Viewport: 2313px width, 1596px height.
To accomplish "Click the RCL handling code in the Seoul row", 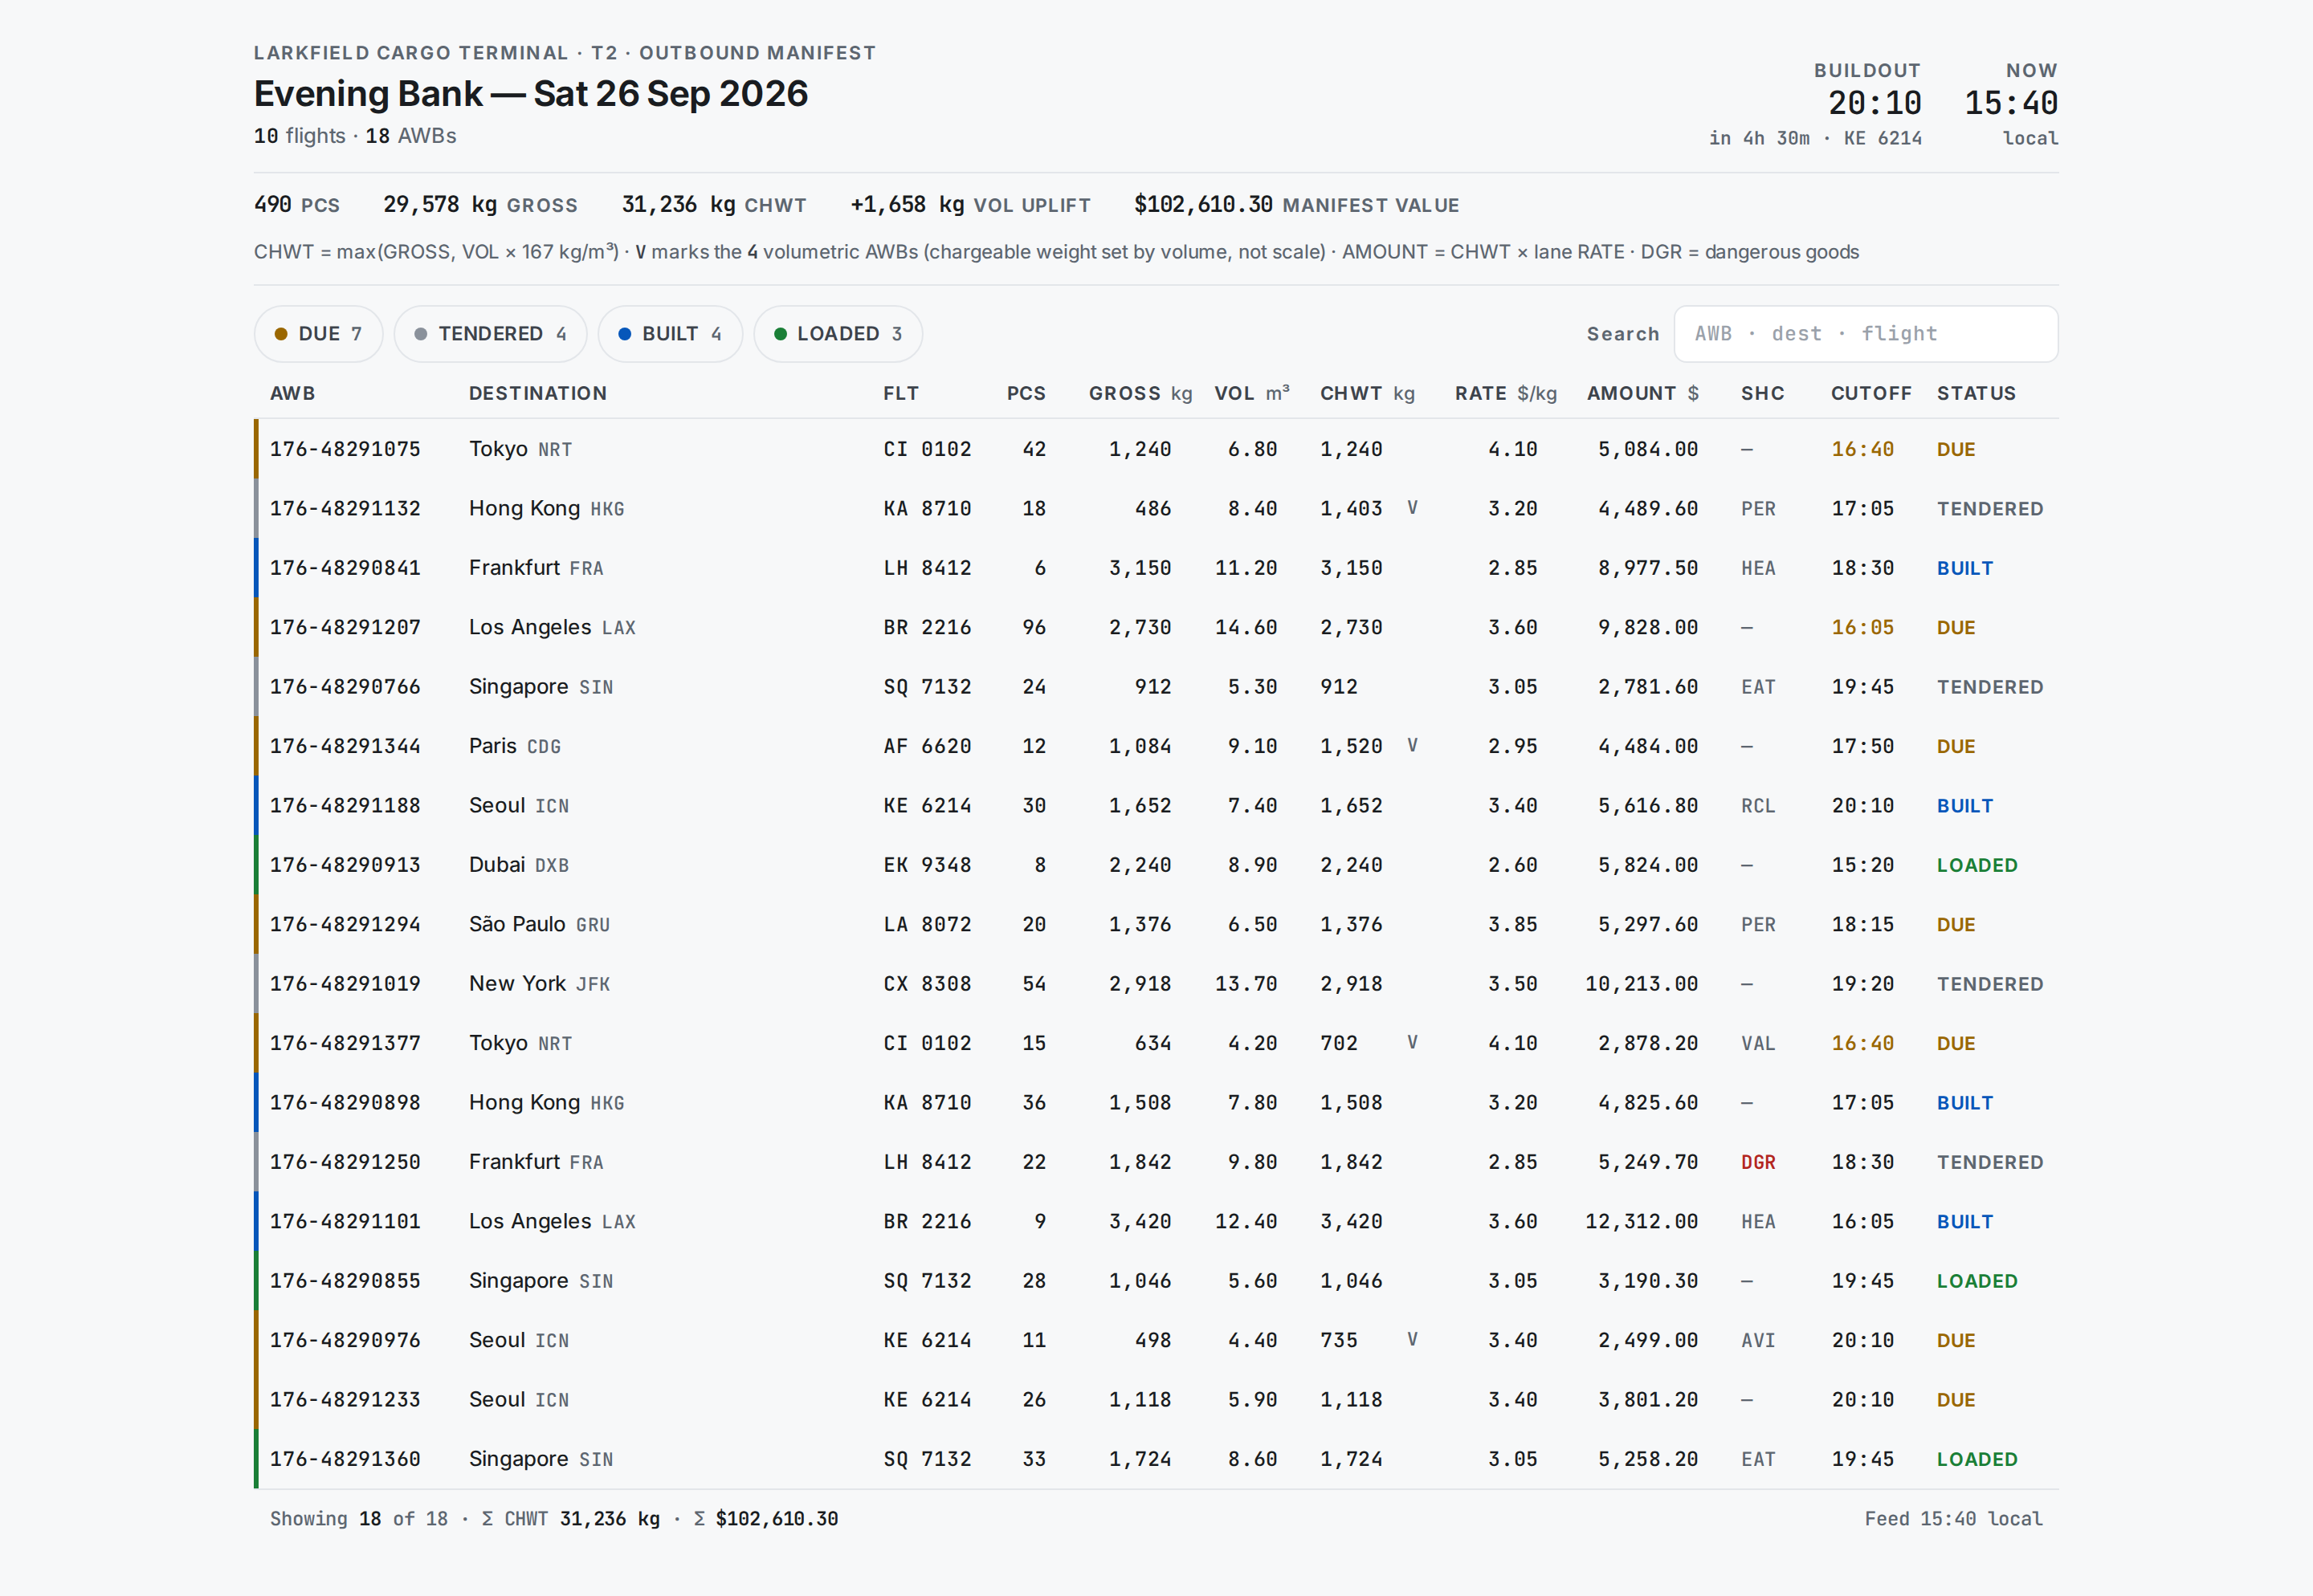I will pyautogui.click(x=1758, y=806).
